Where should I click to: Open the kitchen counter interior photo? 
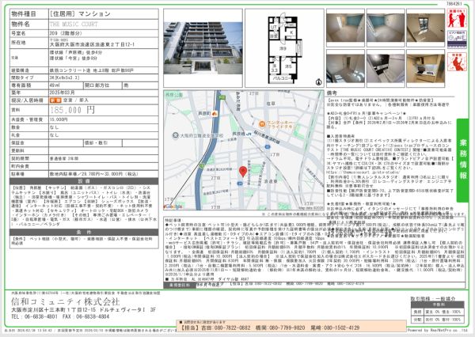[x=426, y=69]
